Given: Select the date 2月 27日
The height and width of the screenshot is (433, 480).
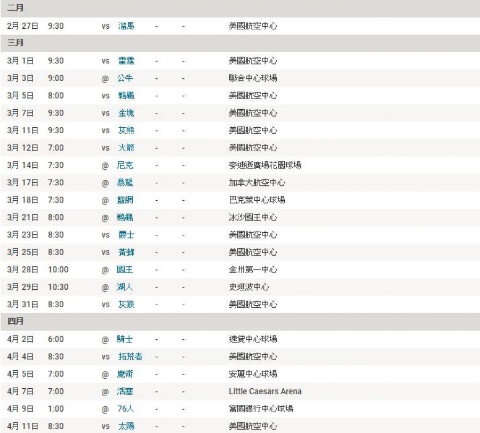Looking at the screenshot, I should click(x=22, y=26).
